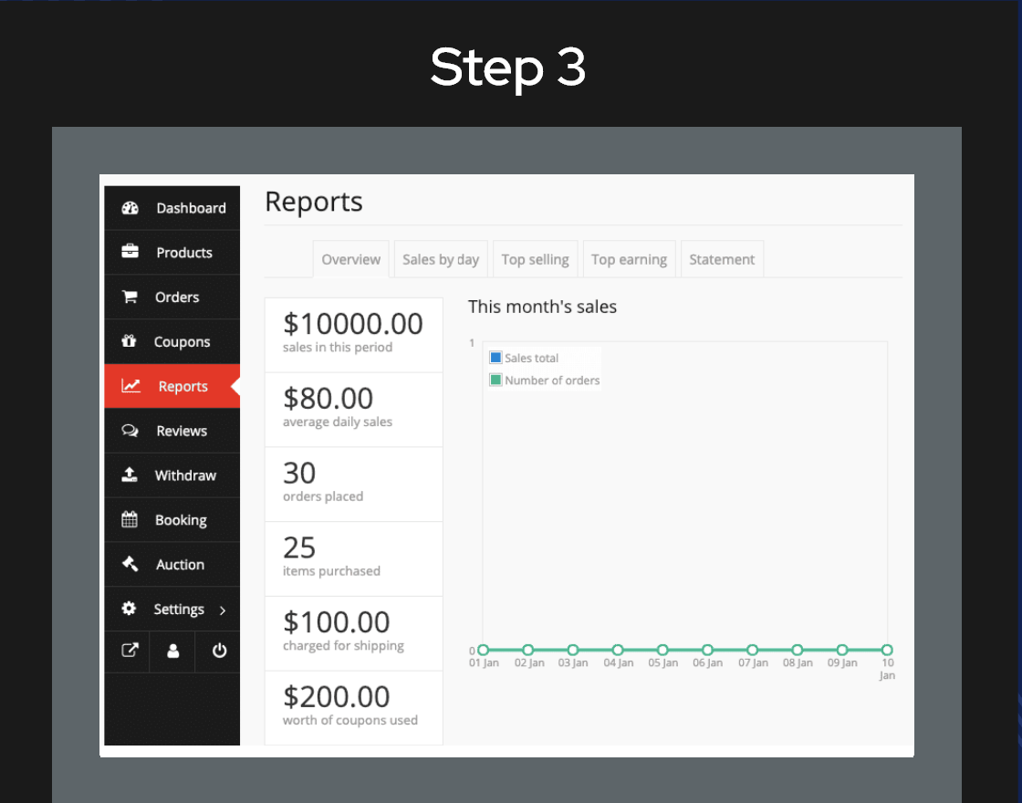Open the Top selling tab
Viewport: 1022px width, 803px height.
(535, 259)
